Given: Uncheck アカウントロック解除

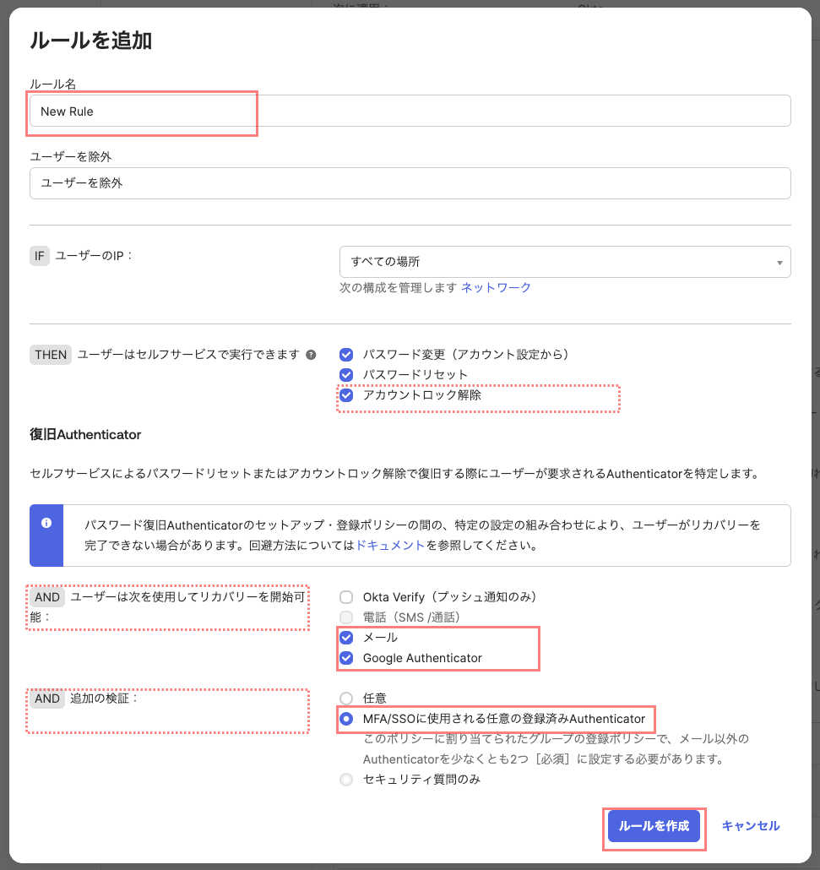Looking at the screenshot, I should [x=346, y=395].
